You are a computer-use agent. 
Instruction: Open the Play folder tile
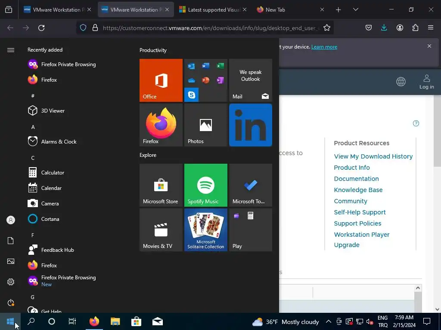[x=251, y=230]
